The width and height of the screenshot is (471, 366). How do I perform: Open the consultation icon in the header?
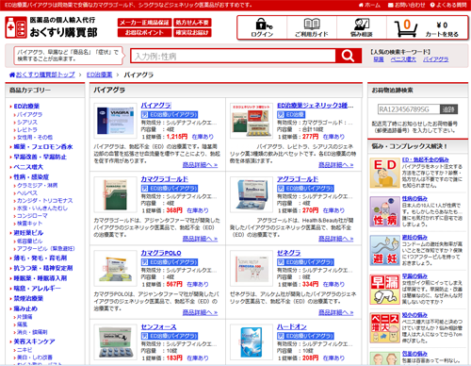coord(362,24)
